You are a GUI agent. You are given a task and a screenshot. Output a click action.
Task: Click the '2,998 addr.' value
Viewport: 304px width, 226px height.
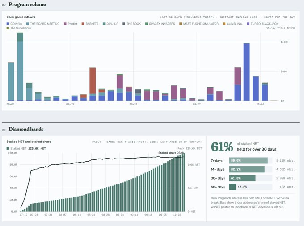coord(285,178)
